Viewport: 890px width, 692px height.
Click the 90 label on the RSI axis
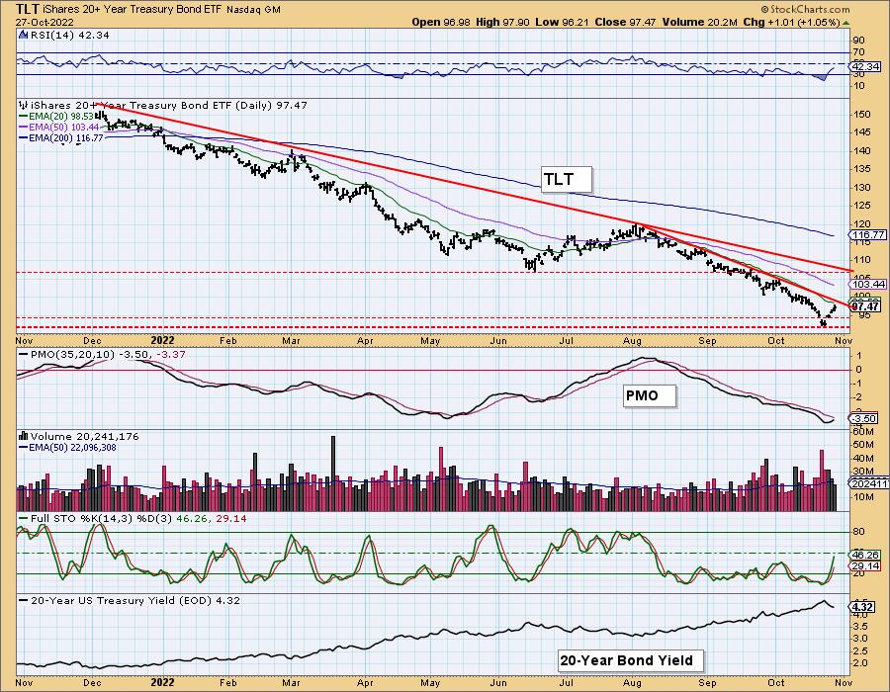858,41
